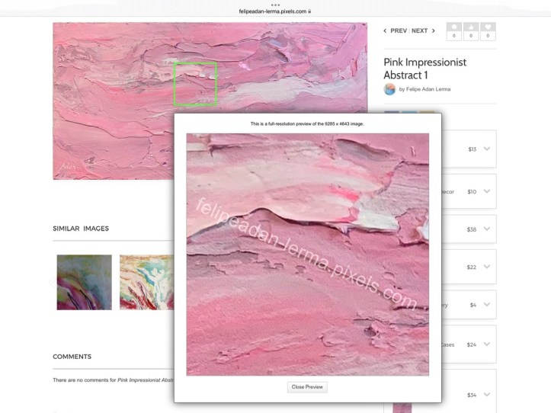
Task: Click the left arrow beside PREV
Action: tap(385, 31)
